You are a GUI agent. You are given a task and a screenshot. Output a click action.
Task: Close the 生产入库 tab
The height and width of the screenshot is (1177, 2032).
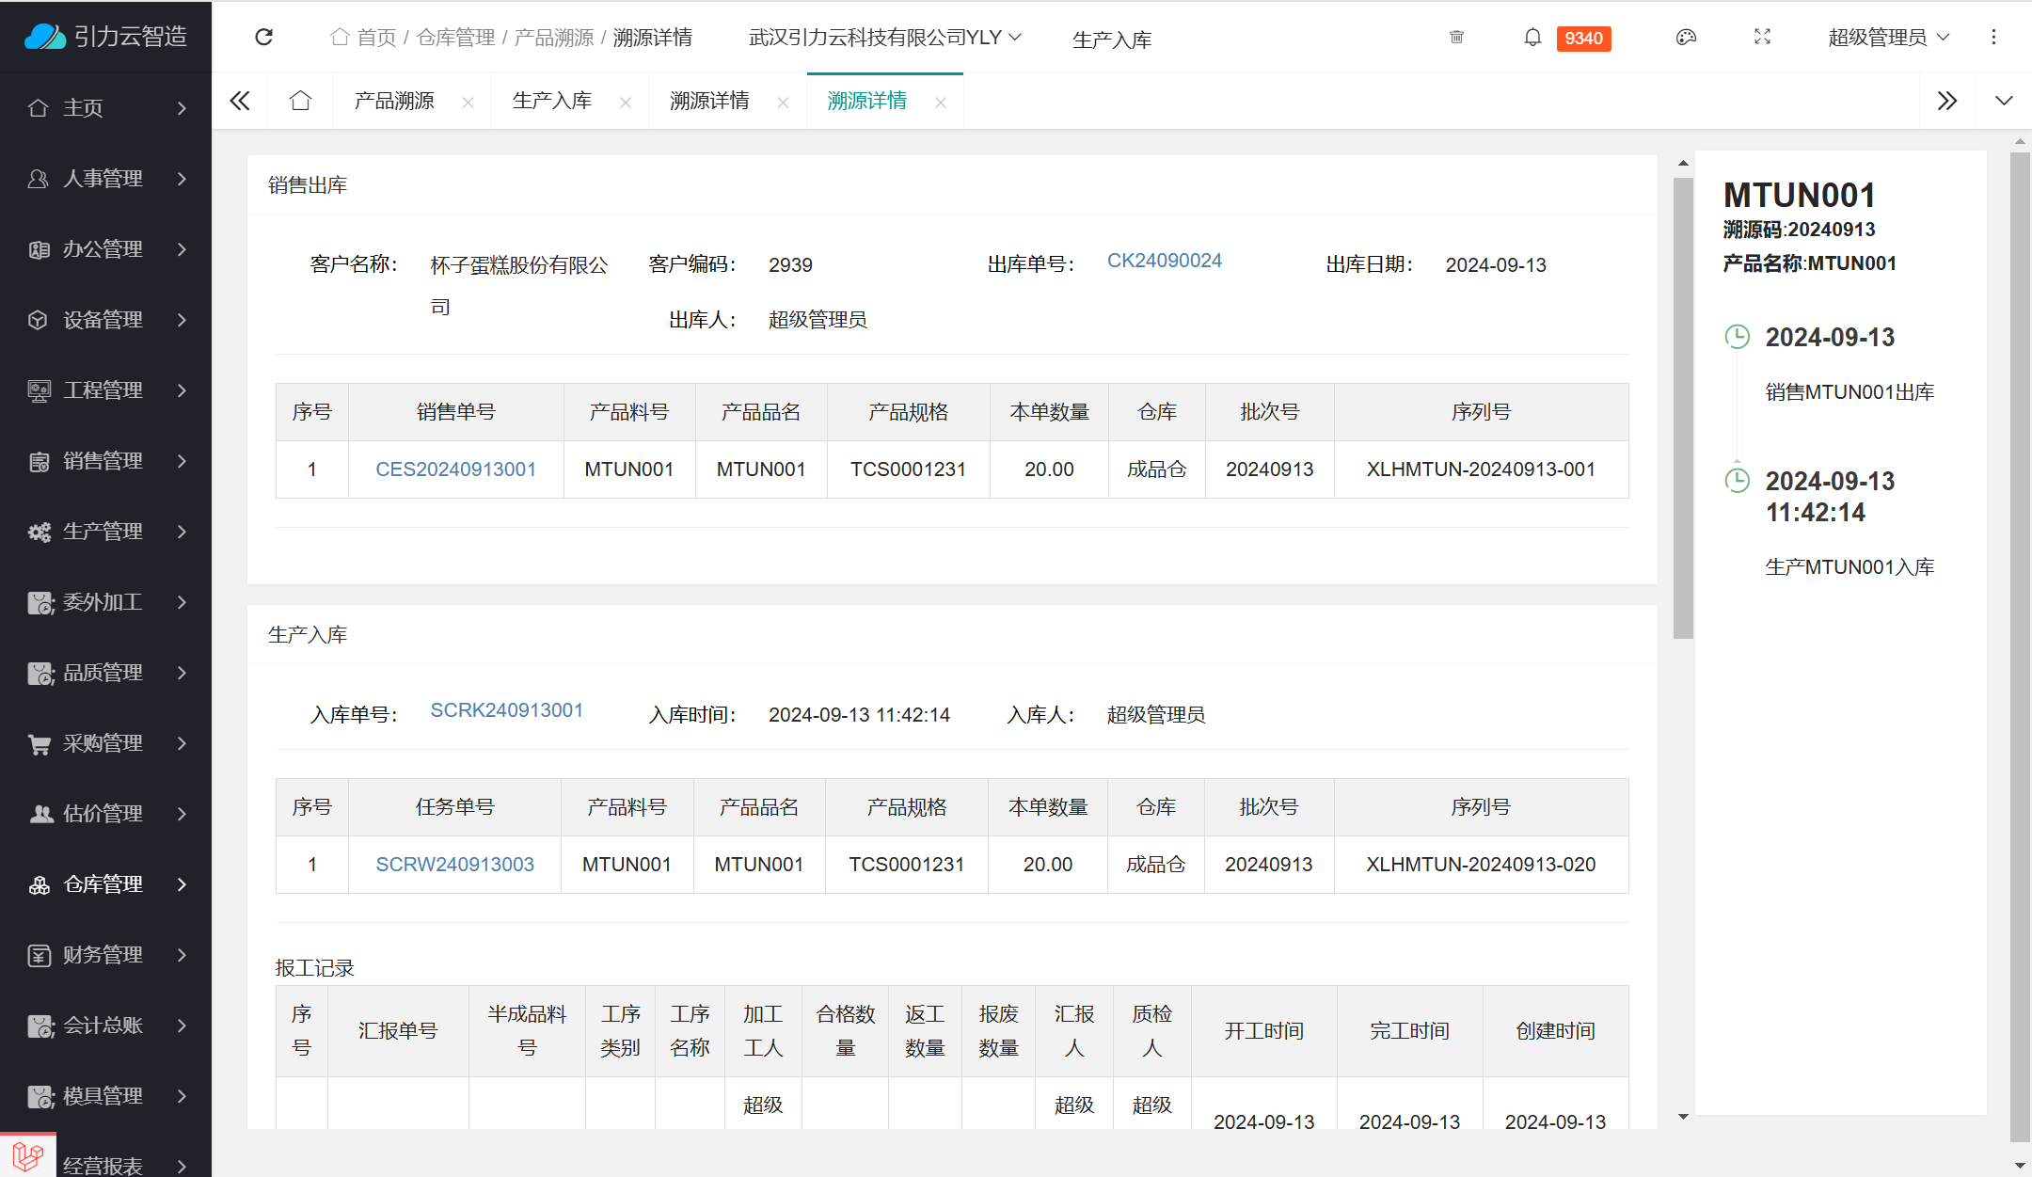[626, 103]
